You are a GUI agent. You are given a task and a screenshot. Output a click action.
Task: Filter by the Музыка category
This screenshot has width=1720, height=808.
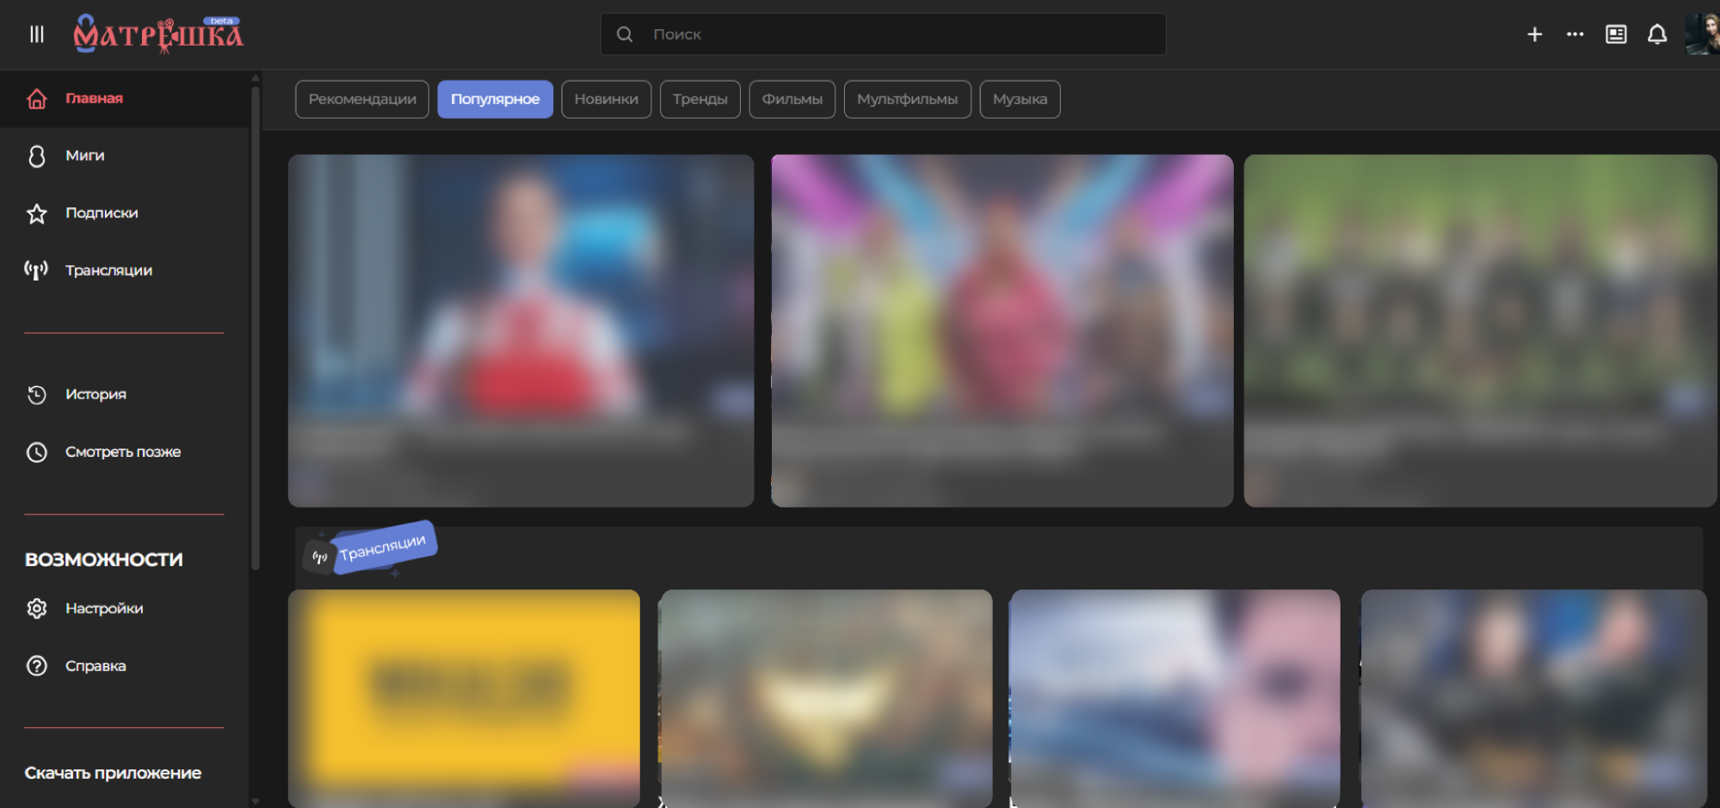pyautogui.click(x=1020, y=100)
